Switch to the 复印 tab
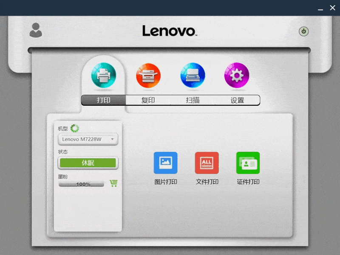The width and height of the screenshot is (340, 255). click(148, 100)
